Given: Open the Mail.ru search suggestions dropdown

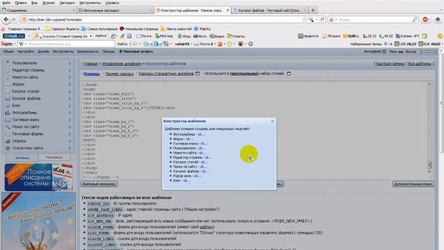Looking at the screenshot, I should click(91, 36).
